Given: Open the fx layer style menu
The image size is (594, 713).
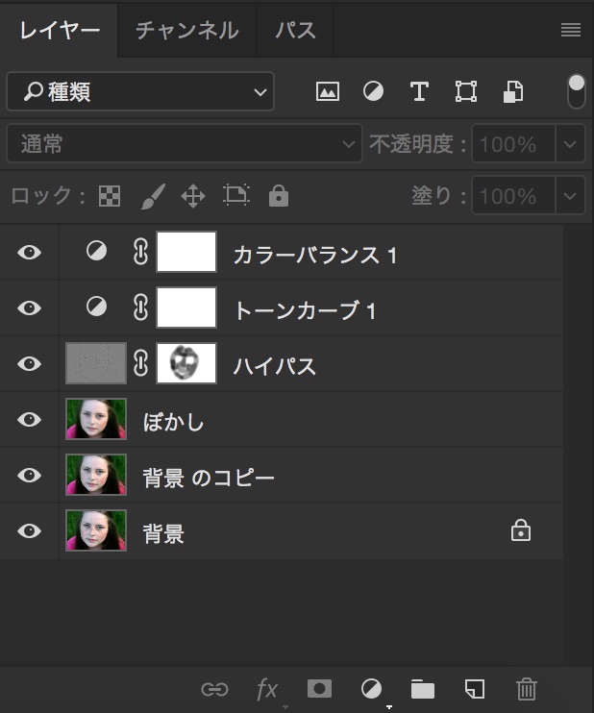Looking at the screenshot, I should click(x=266, y=690).
